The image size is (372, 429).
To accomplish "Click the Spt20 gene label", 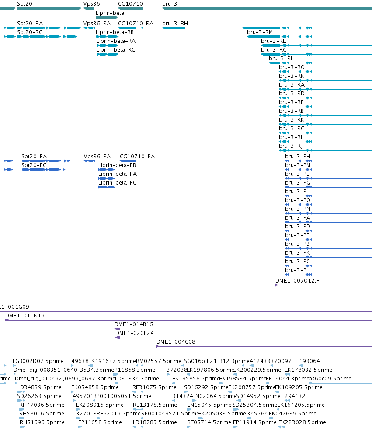I will [x=24, y=4].
